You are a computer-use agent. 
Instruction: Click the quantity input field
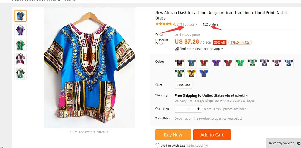coord(188,109)
